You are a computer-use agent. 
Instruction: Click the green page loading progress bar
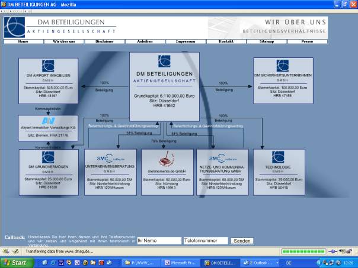tap(303, 251)
